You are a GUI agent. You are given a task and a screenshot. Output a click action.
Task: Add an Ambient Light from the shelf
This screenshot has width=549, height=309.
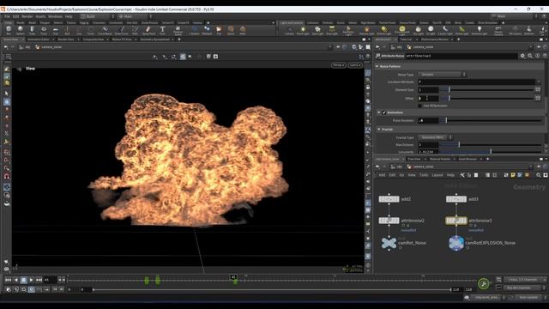(x=480, y=31)
